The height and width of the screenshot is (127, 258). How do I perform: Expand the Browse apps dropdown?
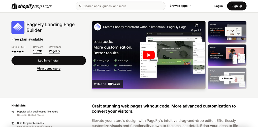pos(180,6)
